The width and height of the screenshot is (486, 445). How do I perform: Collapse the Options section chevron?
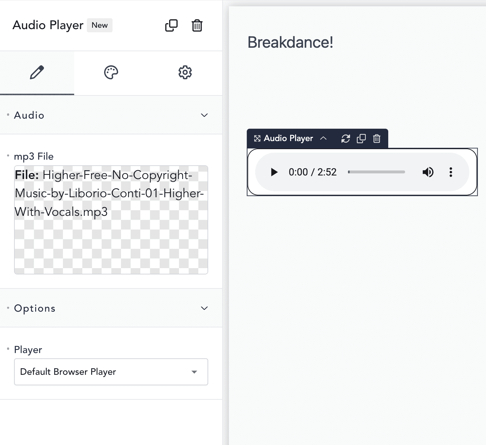(204, 308)
